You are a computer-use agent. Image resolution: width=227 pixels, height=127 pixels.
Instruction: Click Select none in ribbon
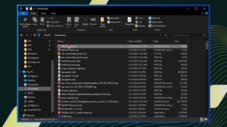tap(155, 22)
